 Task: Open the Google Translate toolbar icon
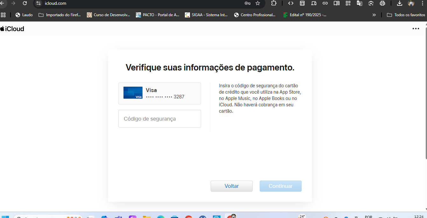[x=360, y=3]
